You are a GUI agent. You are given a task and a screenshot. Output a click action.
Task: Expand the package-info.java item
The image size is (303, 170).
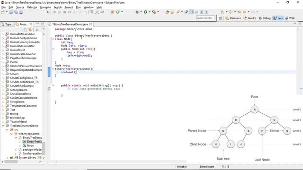tap(16, 150)
